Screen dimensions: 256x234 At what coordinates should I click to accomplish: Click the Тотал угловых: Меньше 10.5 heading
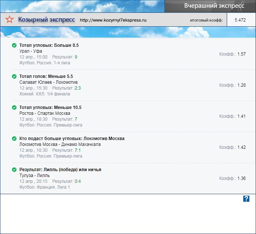(50, 107)
